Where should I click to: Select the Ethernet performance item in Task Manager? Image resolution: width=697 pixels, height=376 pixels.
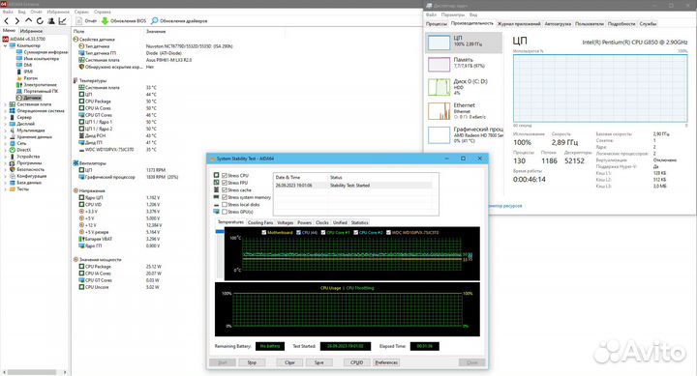[x=464, y=111]
